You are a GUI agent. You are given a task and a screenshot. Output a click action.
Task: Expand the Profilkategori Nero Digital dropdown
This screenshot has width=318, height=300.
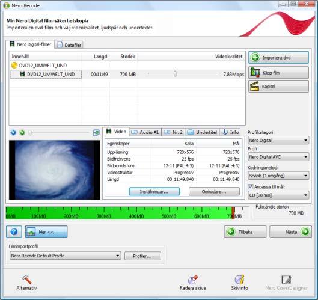pyautogui.click(x=278, y=140)
